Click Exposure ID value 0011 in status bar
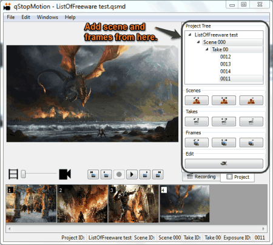273x245 pixels. tap(260, 238)
